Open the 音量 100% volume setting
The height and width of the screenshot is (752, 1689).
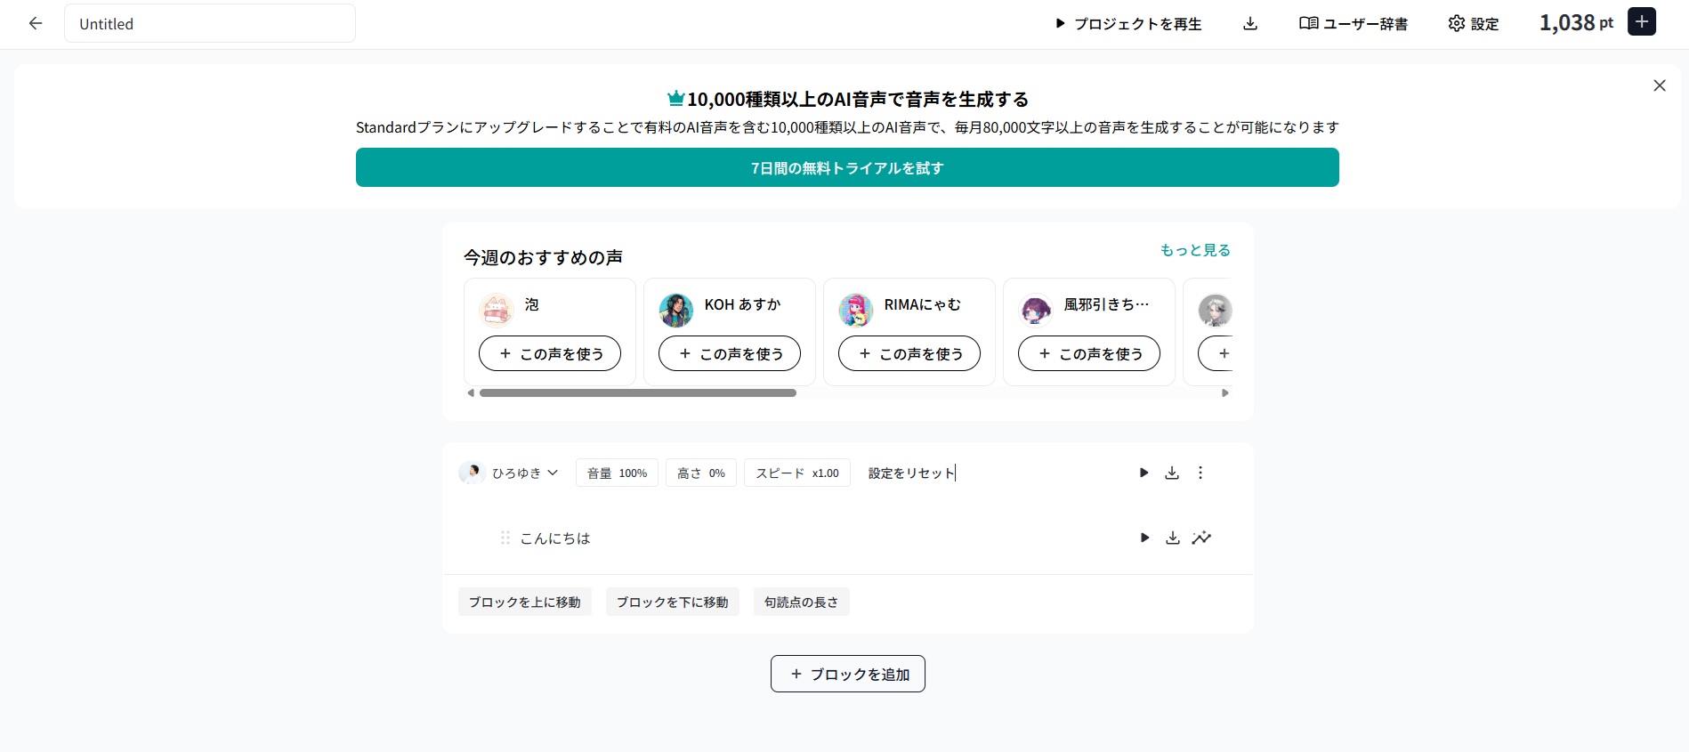[x=617, y=473]
